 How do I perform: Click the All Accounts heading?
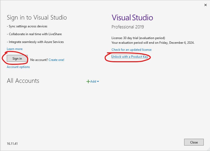click(x=23, y=81)
